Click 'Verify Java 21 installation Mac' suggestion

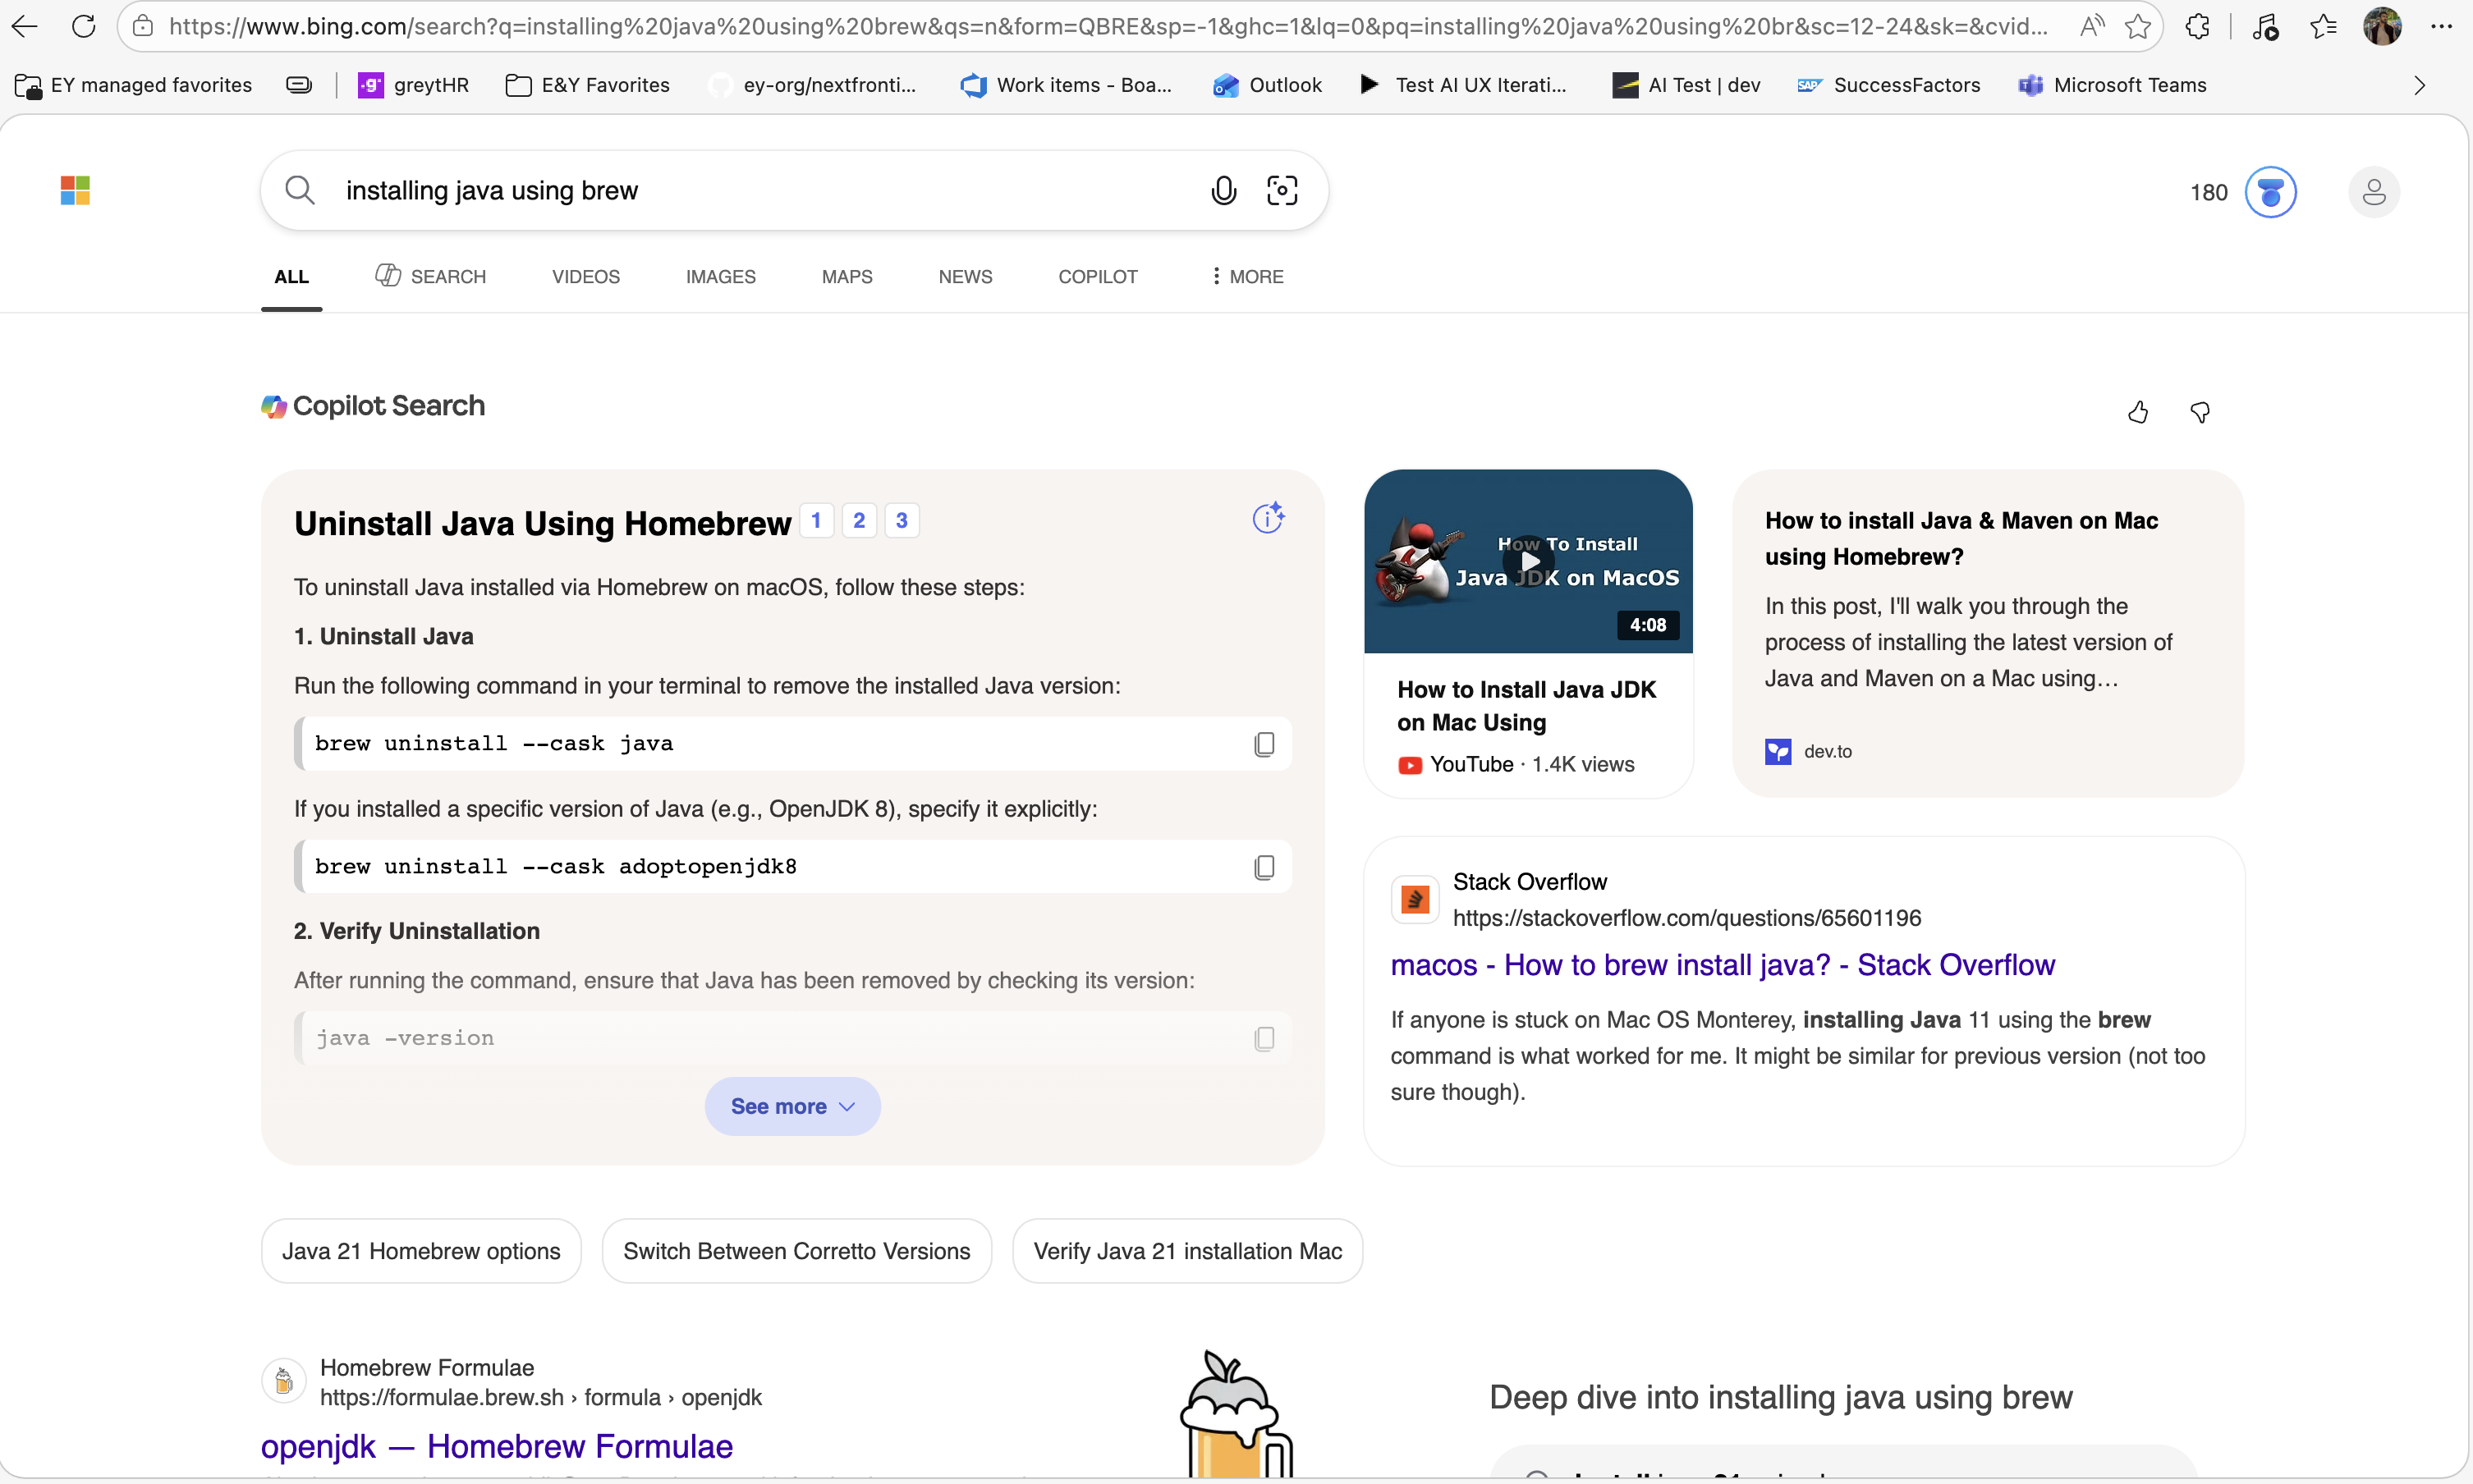point(1188,1251)
